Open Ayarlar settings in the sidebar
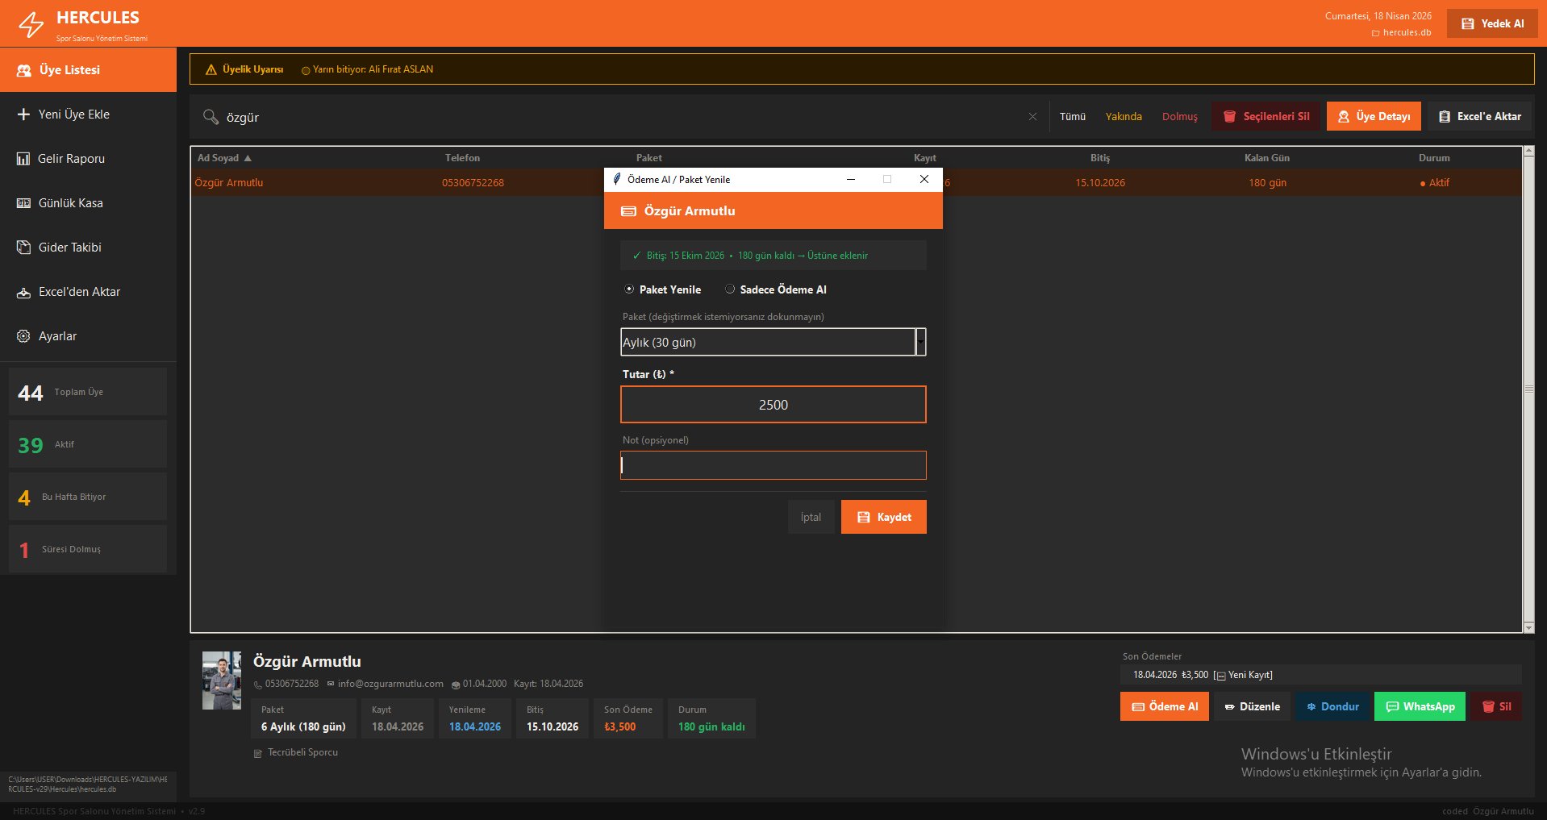Image resolution: width=1547 pixels, height=820 pixels. click(x=57, y=336)
